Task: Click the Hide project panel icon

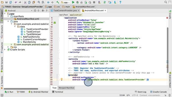Action: pos(47,11)
